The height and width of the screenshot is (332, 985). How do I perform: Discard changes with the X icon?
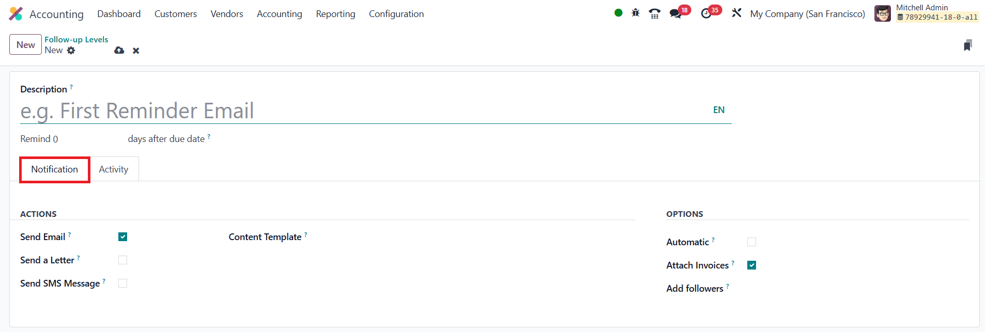click(136, 51)
